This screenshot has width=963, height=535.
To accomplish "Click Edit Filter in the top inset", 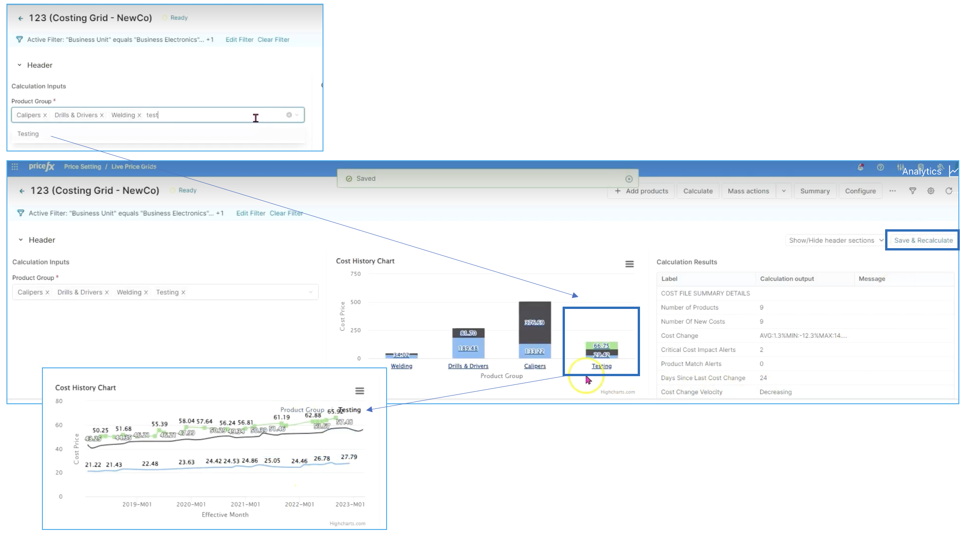I will 240,40.
